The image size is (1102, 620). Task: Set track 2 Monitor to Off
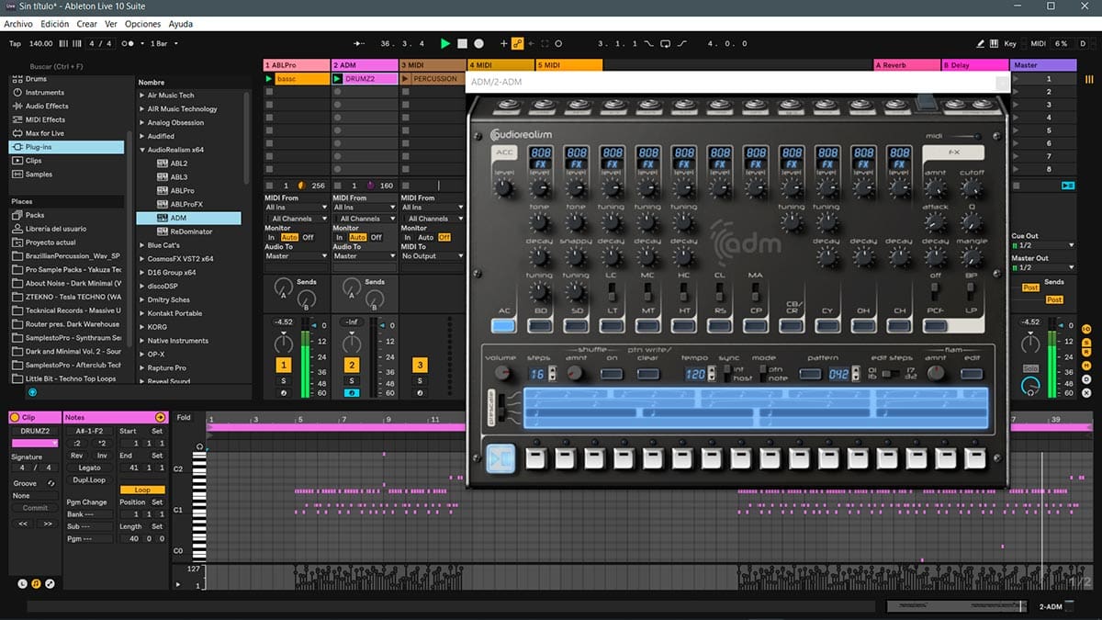[377, 237]
